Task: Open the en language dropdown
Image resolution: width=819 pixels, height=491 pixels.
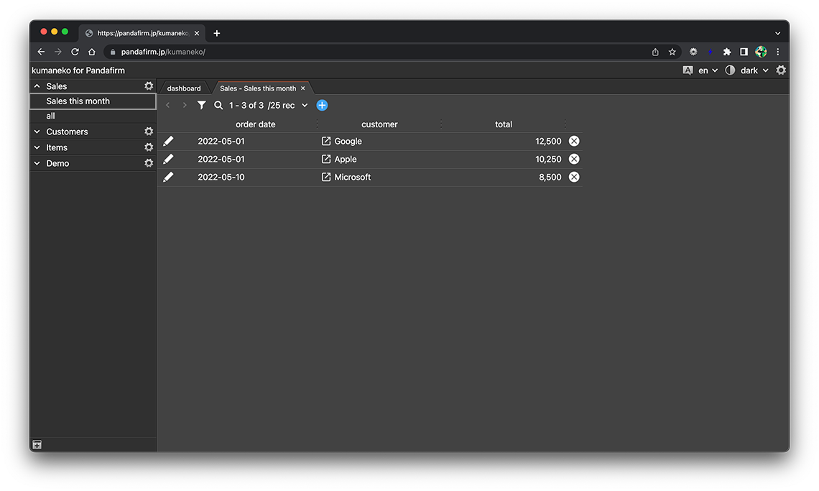Action: click(707, 70)
